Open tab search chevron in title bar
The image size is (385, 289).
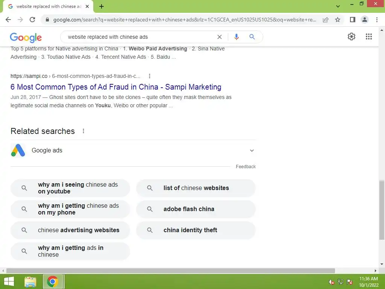(338, 6)
